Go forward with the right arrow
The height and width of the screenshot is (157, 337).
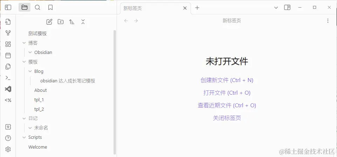pos(136,21)
